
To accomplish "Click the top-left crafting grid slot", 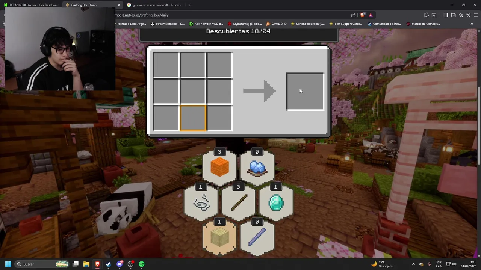I will point(166,65).
